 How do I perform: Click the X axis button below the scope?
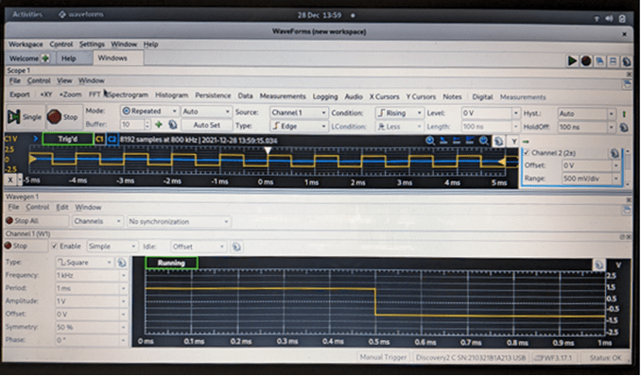click(10, 179)
